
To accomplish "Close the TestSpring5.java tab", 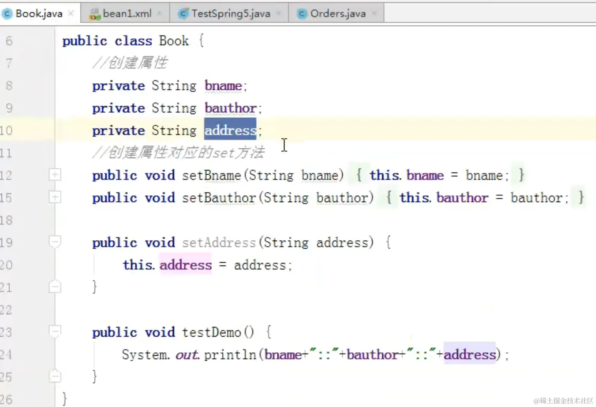I will pyautogui.click(x=278, y=13).
